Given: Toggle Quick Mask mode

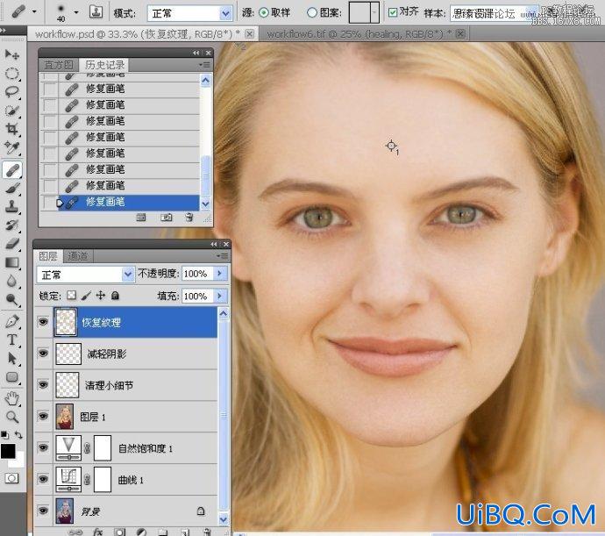Looking at the screenshot, I should tap(11, 478).
